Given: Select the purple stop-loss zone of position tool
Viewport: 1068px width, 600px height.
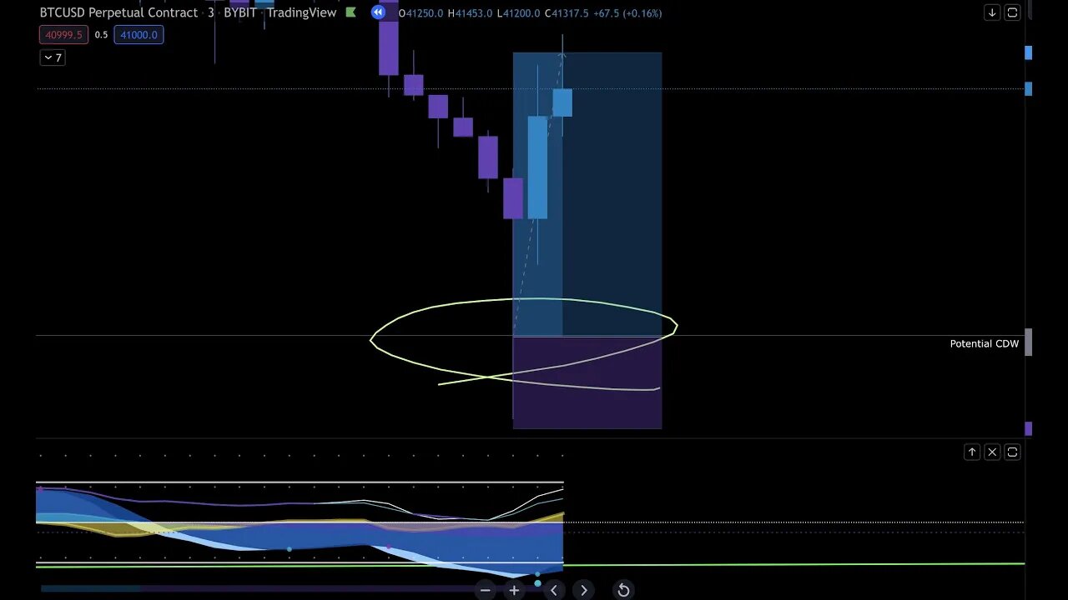Looking at the screenshot, I should 587,382.
